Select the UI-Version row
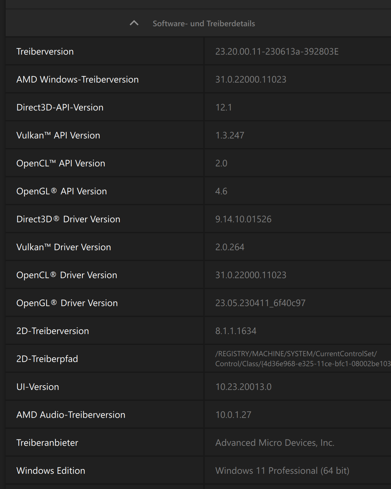This screenshot has width=391, height=489. 38,387
